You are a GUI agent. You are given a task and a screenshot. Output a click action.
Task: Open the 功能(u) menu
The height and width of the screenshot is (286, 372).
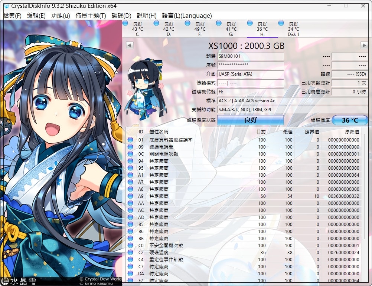[x=61, y=16]
